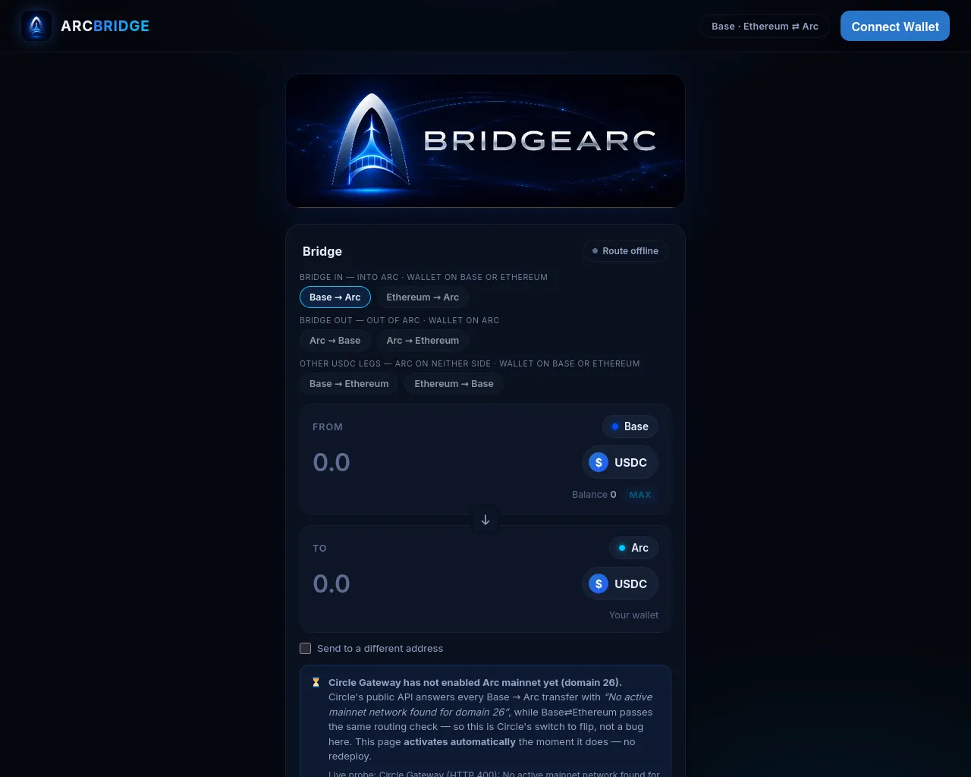Click the 'BRIDGE IN — INTO ARC' label
This screenshot has height=777, width=971.
(x=423, y=277)
